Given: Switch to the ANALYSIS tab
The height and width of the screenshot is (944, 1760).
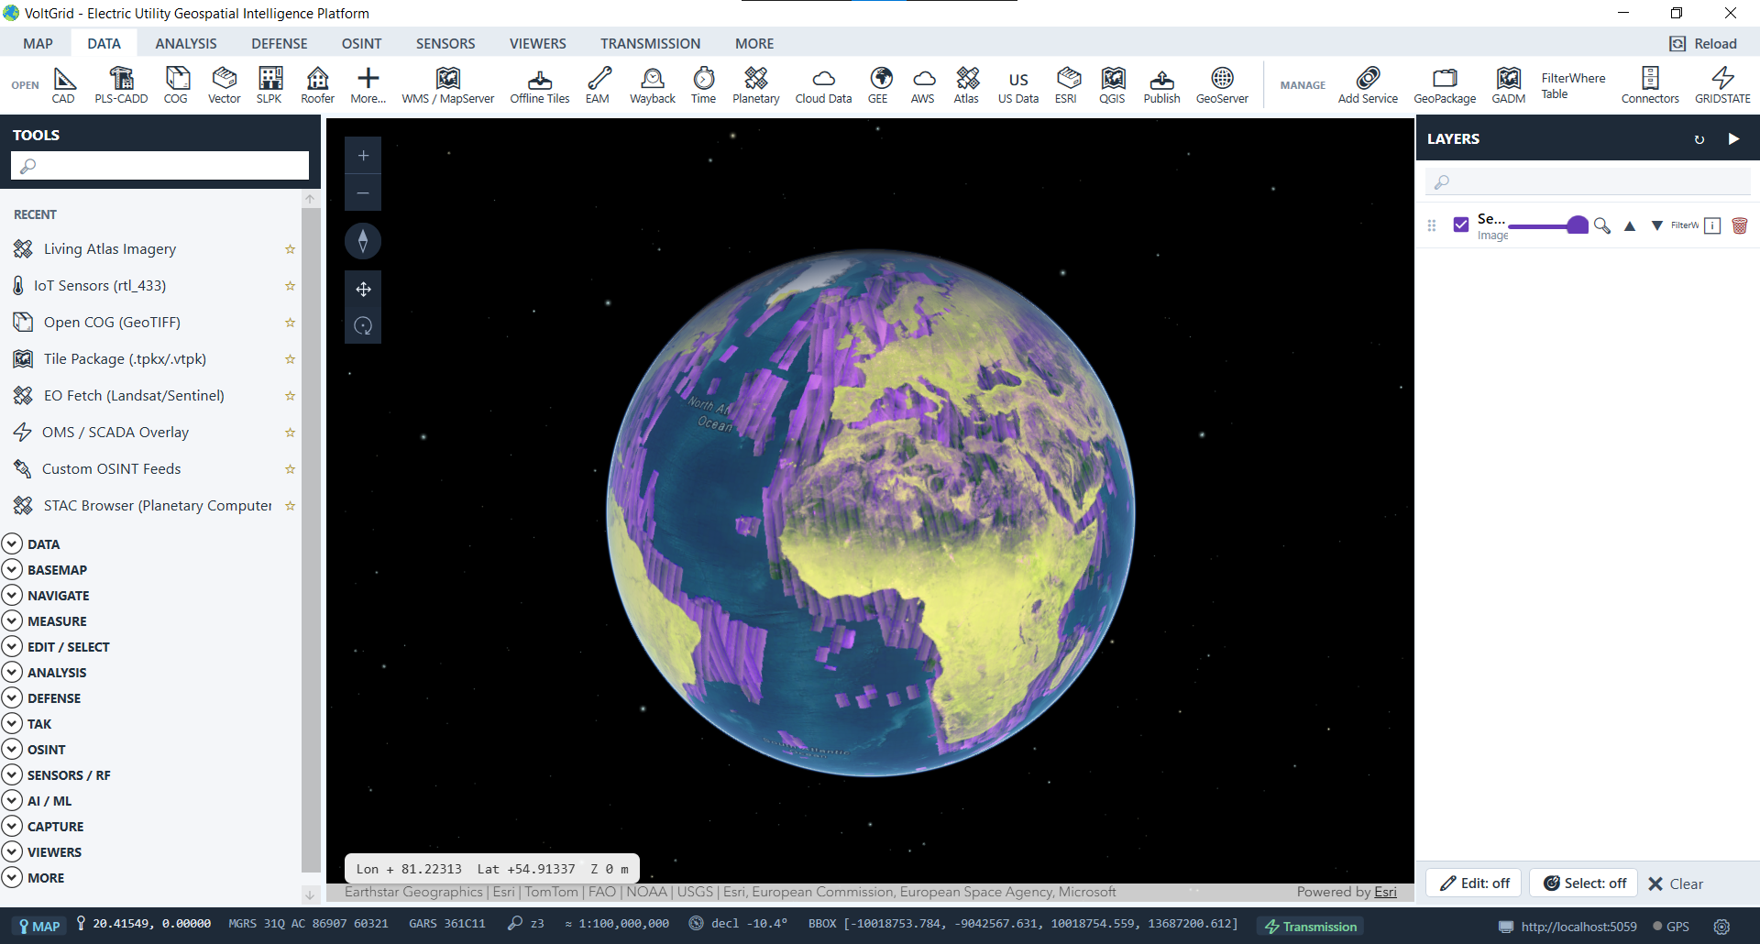Looking at the screenshot, I should point(186,43).
